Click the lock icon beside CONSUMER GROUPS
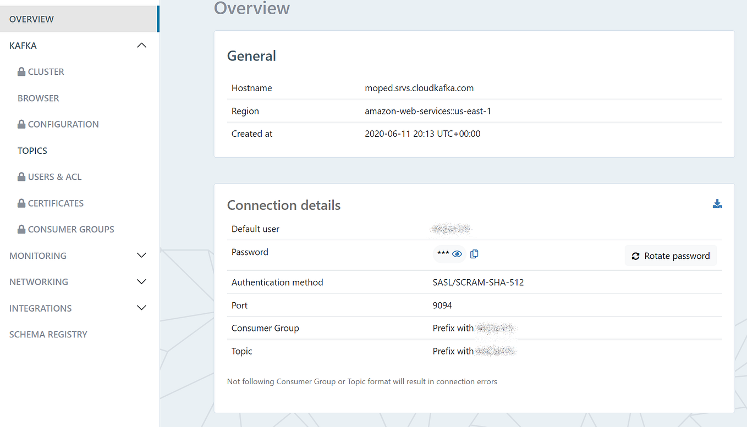Screen dimensions: 747x427 click(x=20, y=229)
